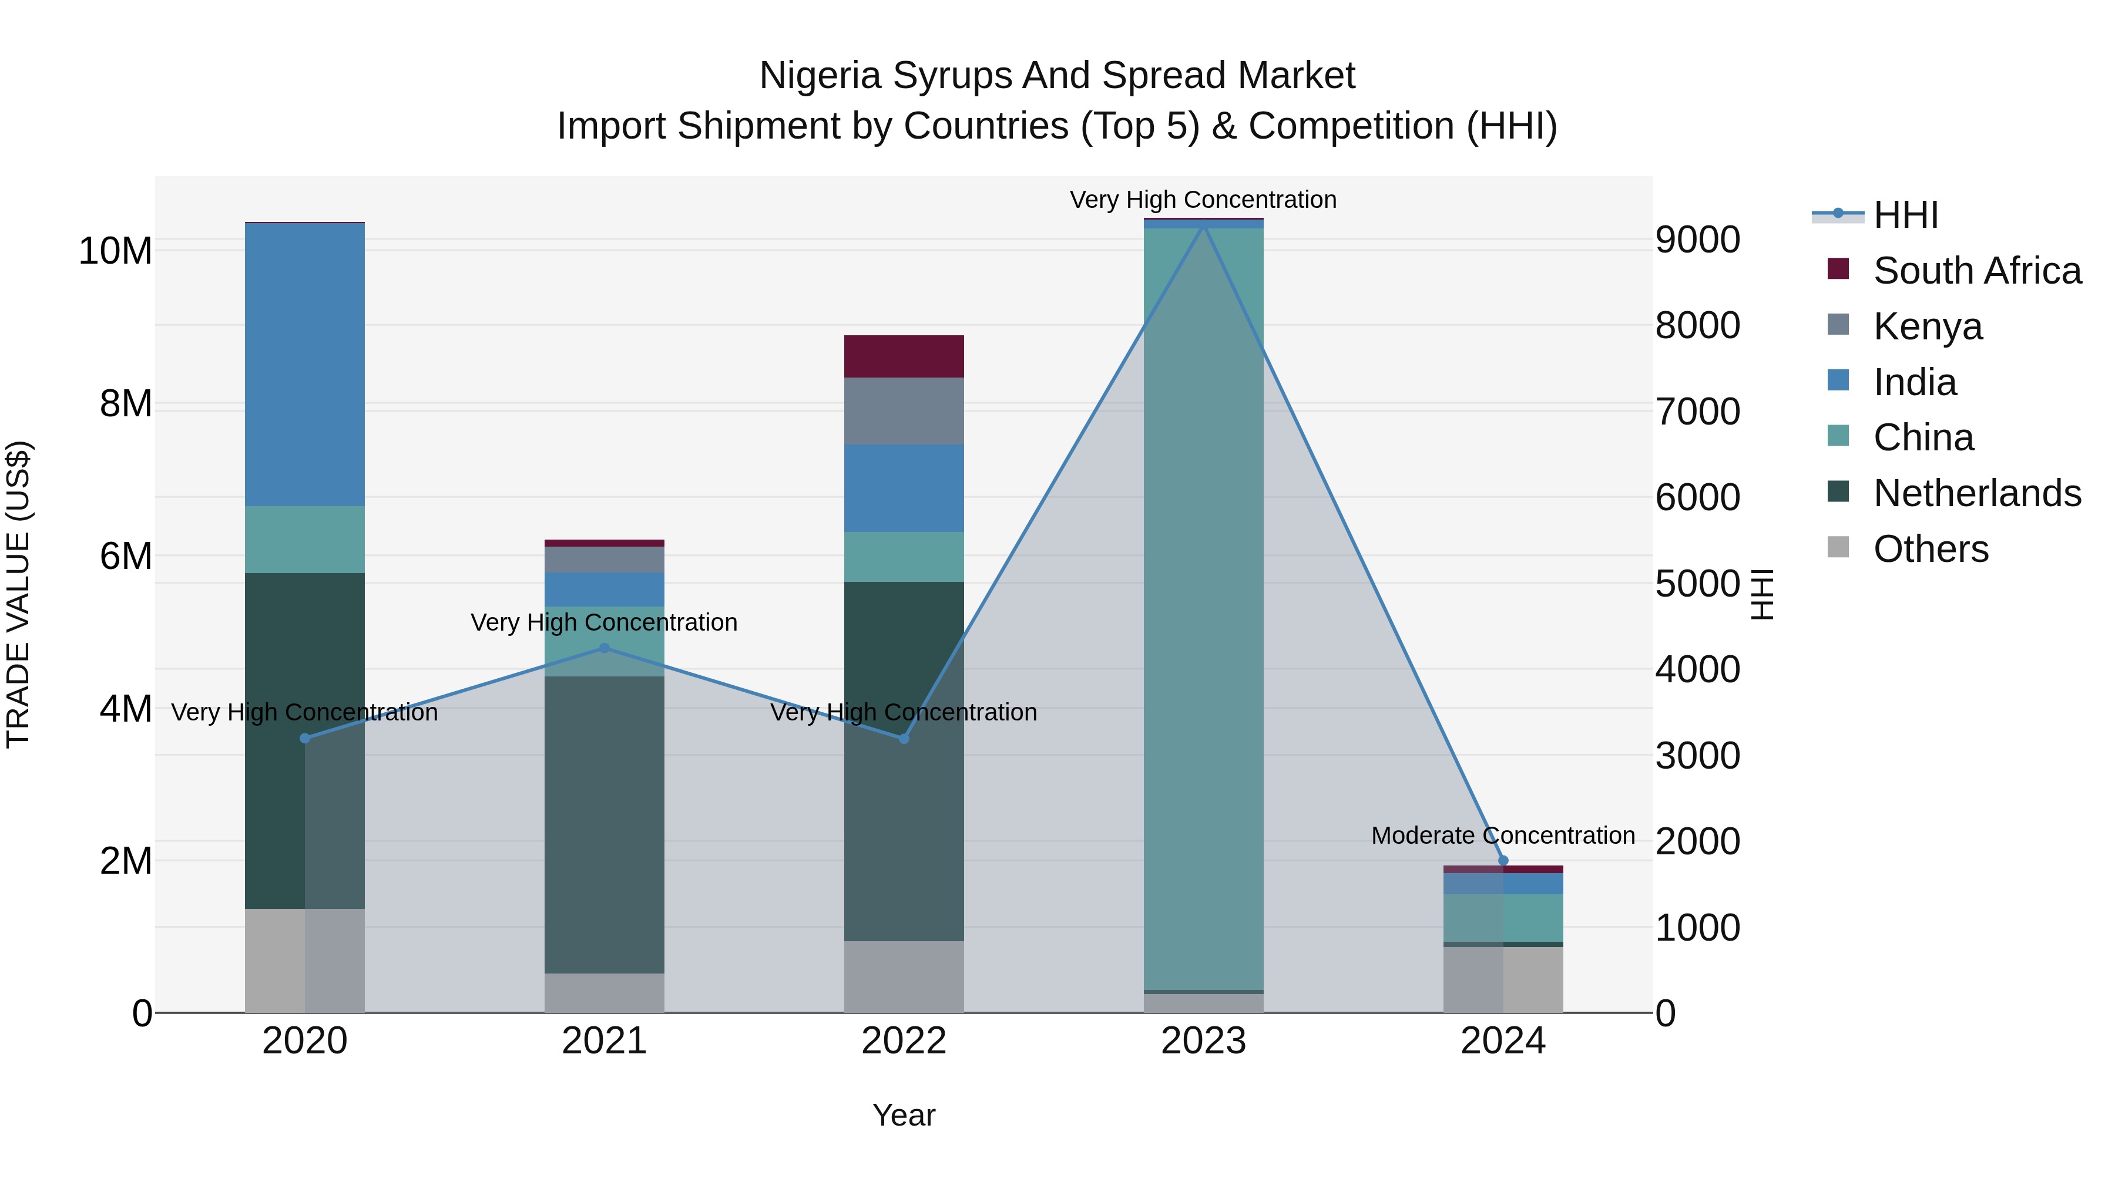Toggle Netherlands series in legend
This screenshot has height=1189, width=2115.
pos(1954,493)
